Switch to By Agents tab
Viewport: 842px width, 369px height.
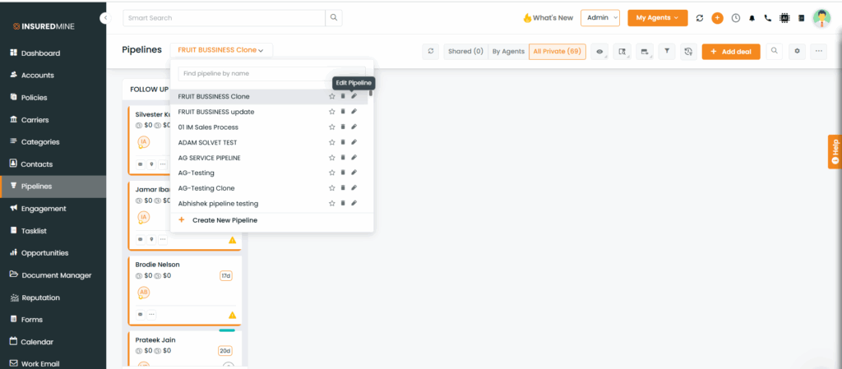coord(508,52)
